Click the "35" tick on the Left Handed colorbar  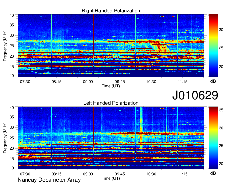pyautogui.click(x=221, y=110)
